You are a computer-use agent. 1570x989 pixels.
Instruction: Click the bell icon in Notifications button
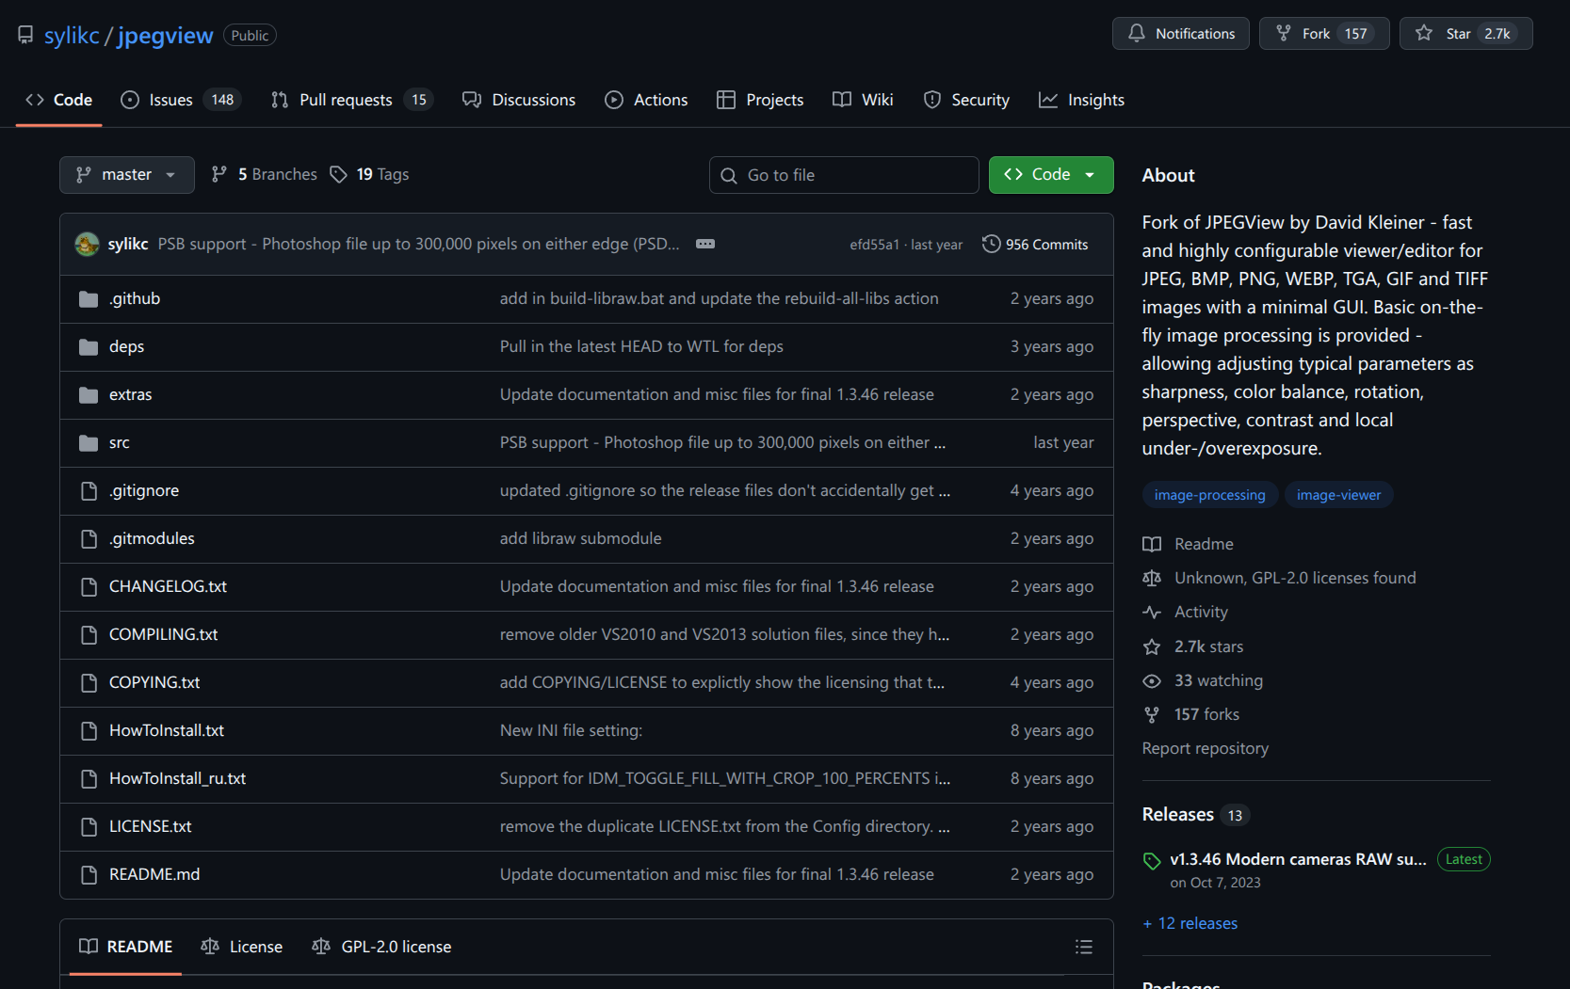click(x=1137, y=33)
